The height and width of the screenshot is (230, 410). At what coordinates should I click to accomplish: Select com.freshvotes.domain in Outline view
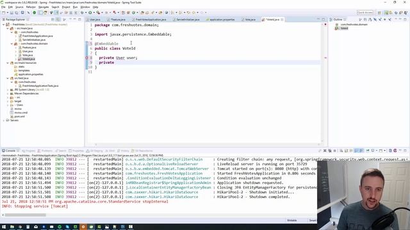click(354, 24)
